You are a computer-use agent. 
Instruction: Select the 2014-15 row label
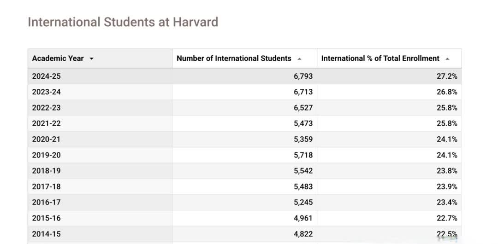[x=47, y=234]
